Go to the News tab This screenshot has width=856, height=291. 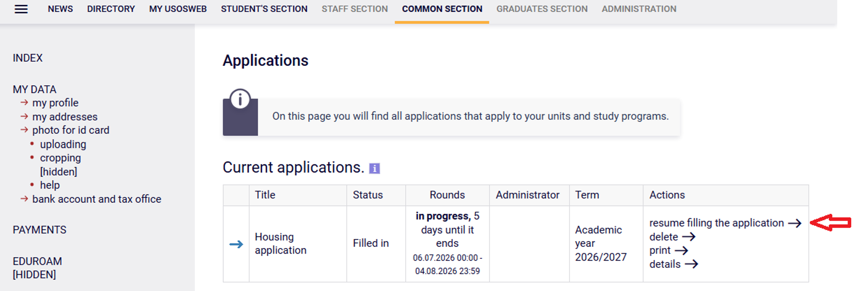coord(60,9)
